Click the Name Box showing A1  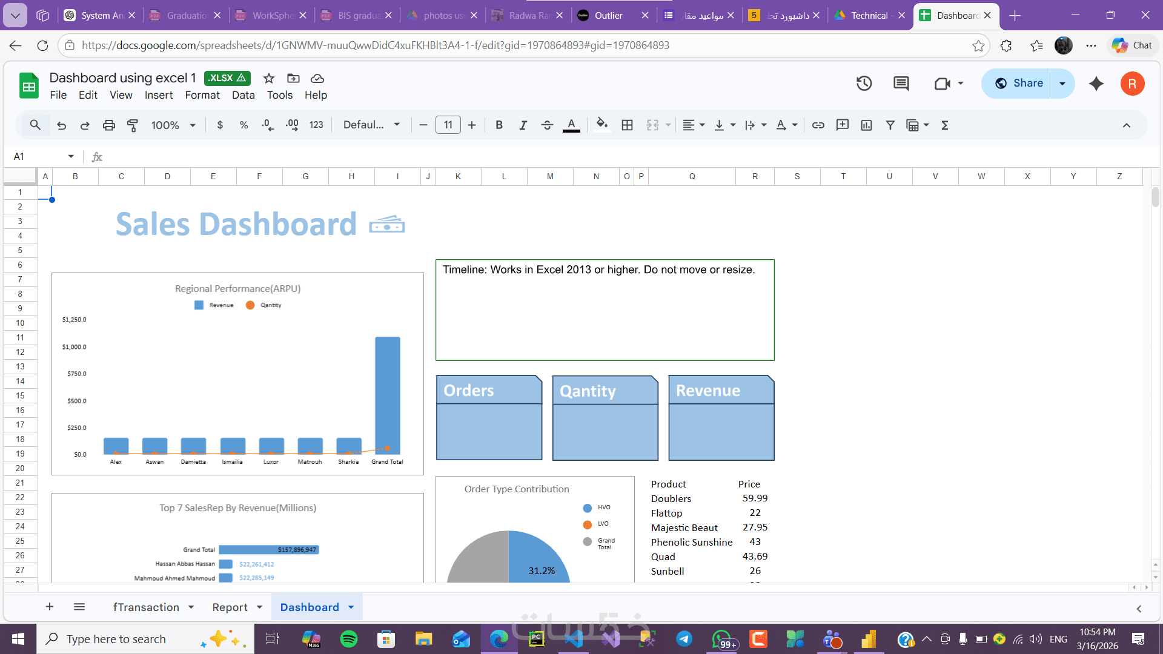pyautogui.click(x=38, y=157)
